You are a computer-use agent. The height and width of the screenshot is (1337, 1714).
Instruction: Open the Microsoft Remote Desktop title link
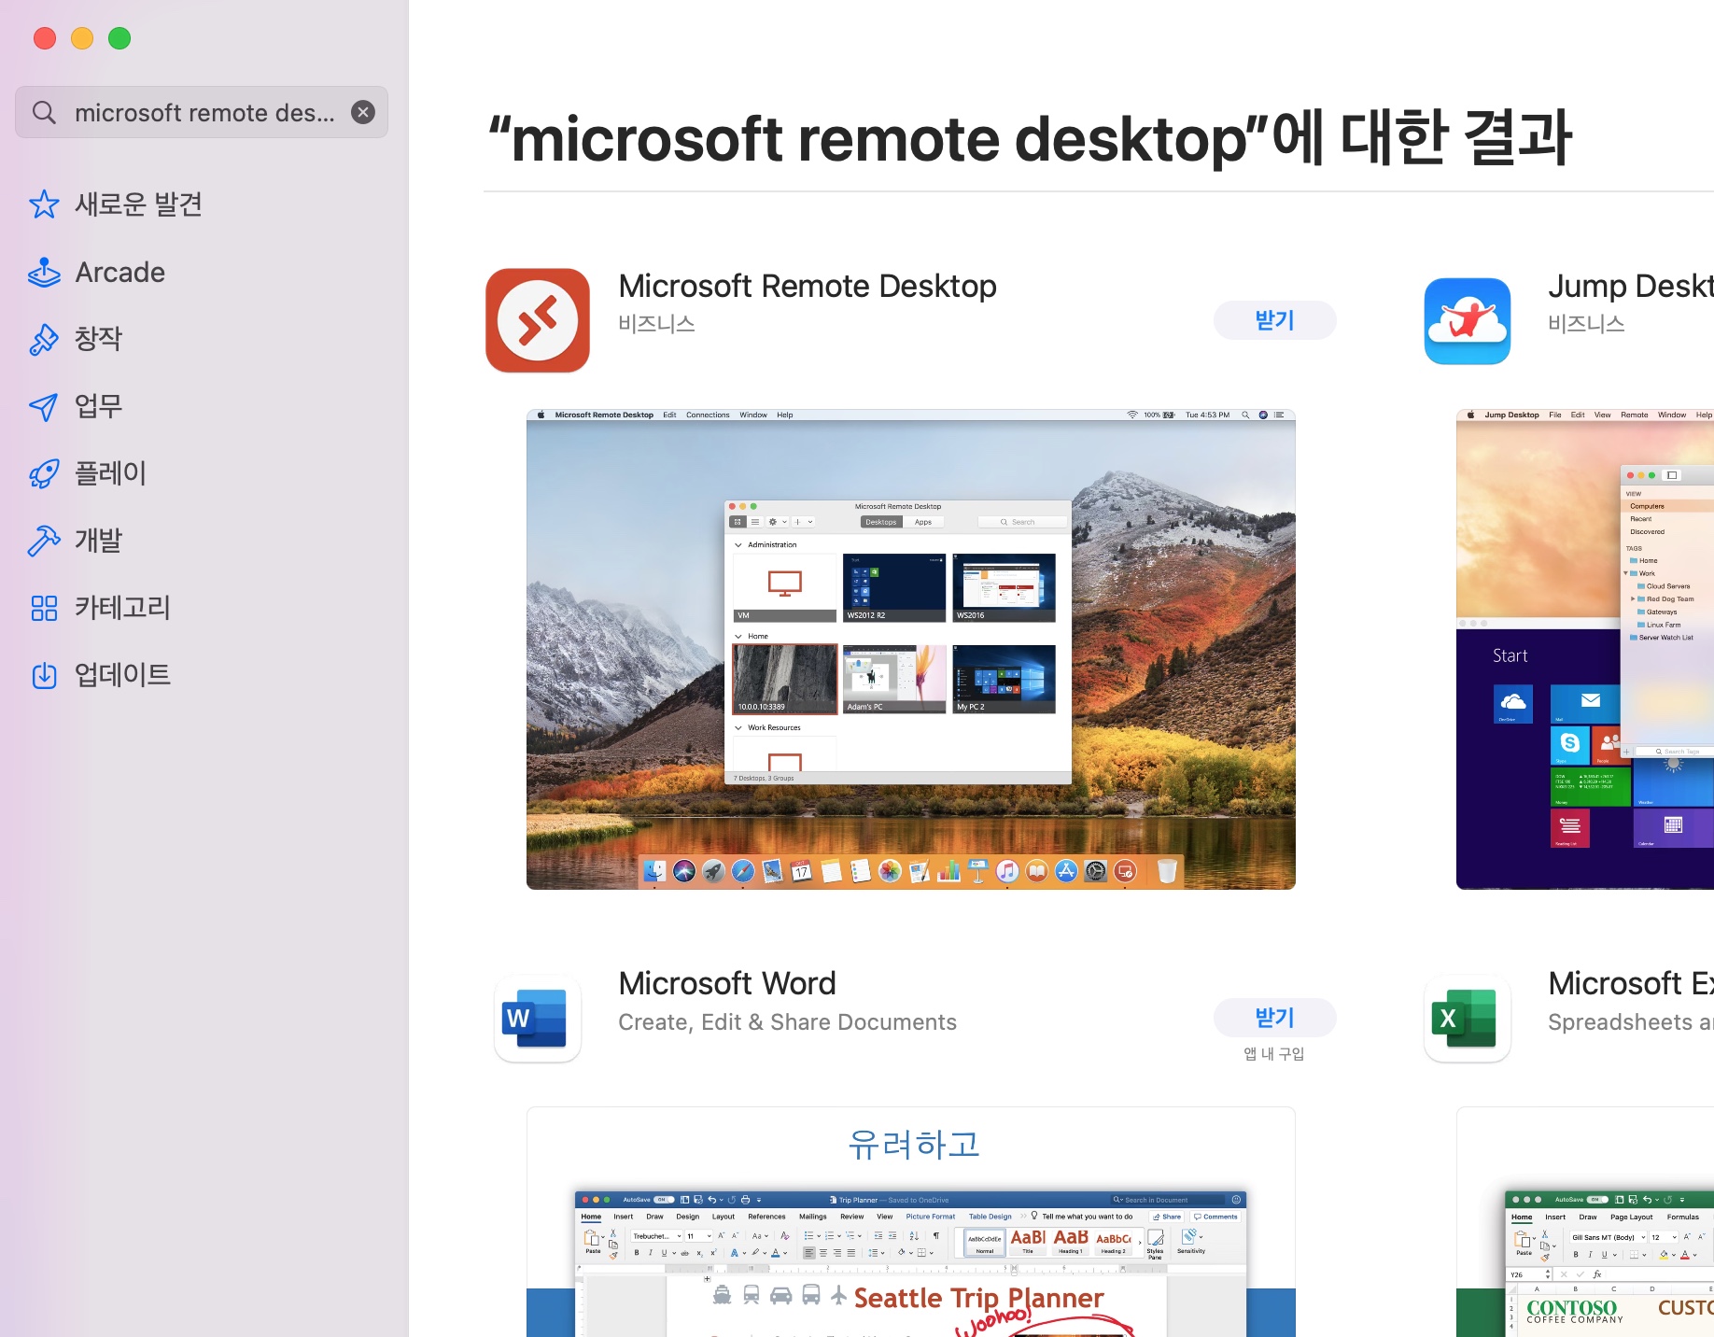(808, 286)
